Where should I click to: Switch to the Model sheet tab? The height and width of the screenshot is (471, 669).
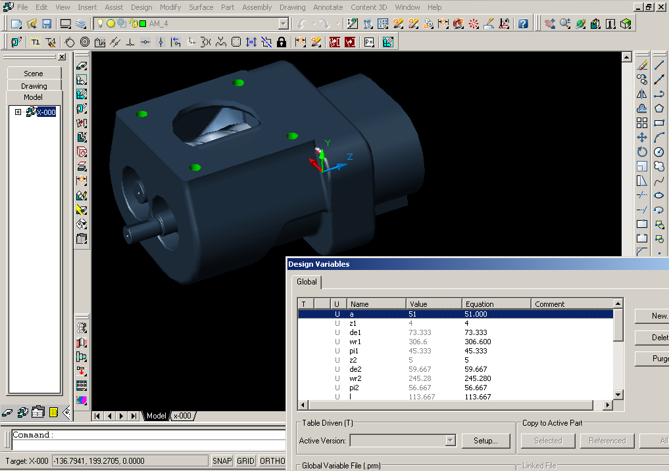[156, 416]
